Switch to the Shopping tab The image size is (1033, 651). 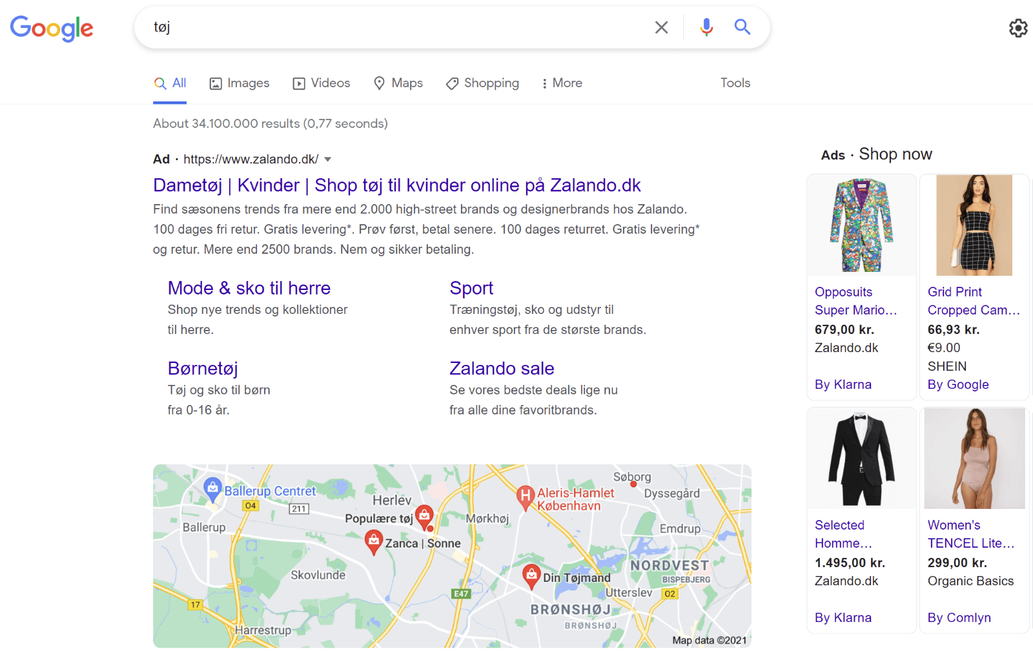point(482,83)
